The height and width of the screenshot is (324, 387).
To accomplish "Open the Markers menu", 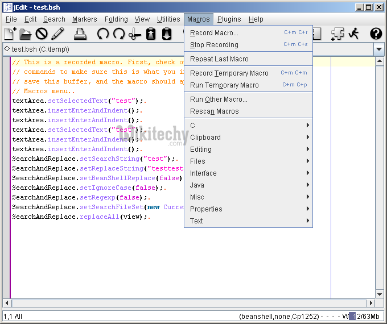I will point(85,19).
